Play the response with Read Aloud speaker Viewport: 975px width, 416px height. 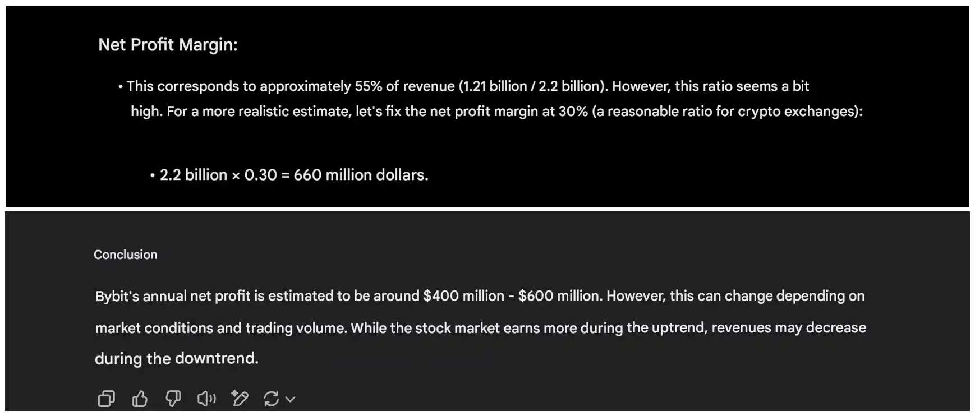coord(206,399)
